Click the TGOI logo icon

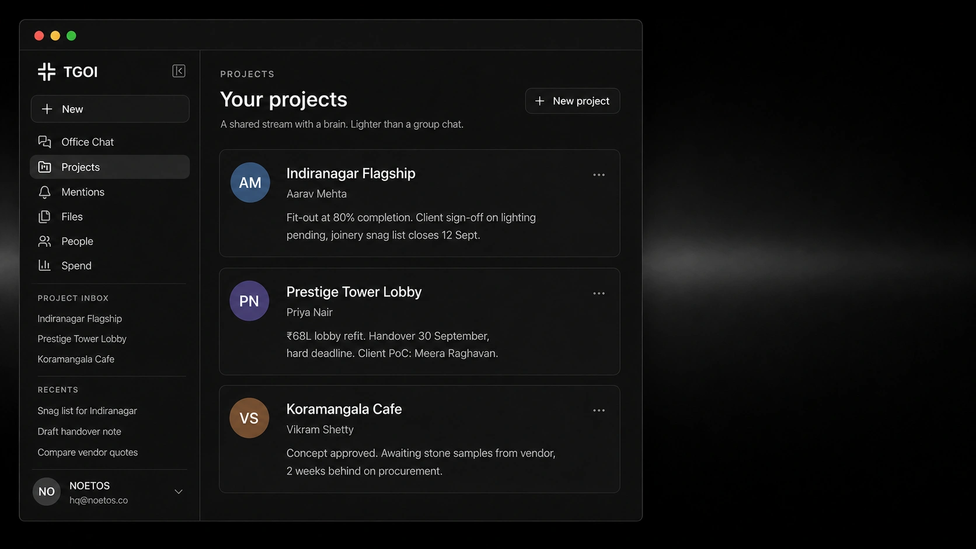point(47,72)
